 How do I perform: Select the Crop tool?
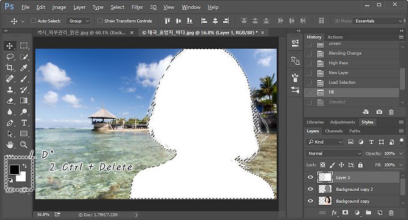[x=10, y=67]
